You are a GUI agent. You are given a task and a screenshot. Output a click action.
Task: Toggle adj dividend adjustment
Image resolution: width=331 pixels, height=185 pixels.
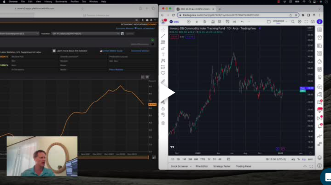[x=293, y=159]
